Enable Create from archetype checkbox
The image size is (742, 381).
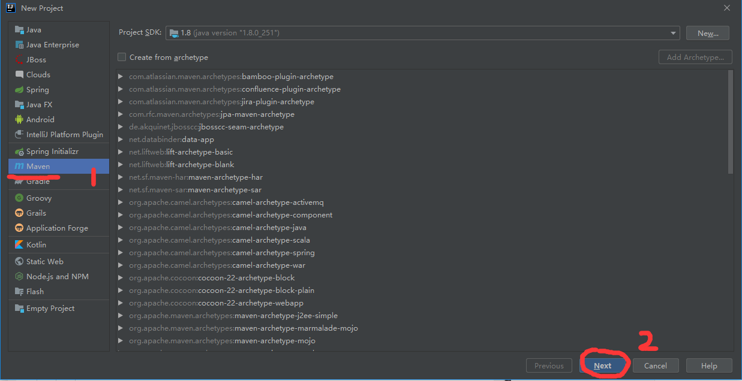click(122, 57)
